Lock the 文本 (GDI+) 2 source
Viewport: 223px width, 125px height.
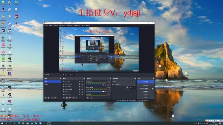(82, 84)
